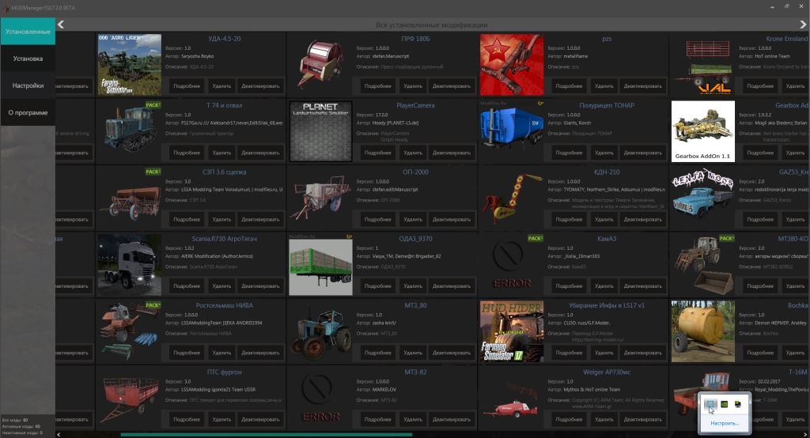Click Подробнее for УДА-4.5-20 mod
This screenshot has width=810, height=438.
click(187, 86)
